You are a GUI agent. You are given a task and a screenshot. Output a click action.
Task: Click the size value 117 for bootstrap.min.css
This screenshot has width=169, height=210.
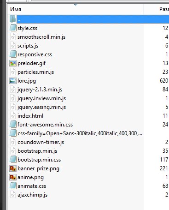click(x=164, y=160)
